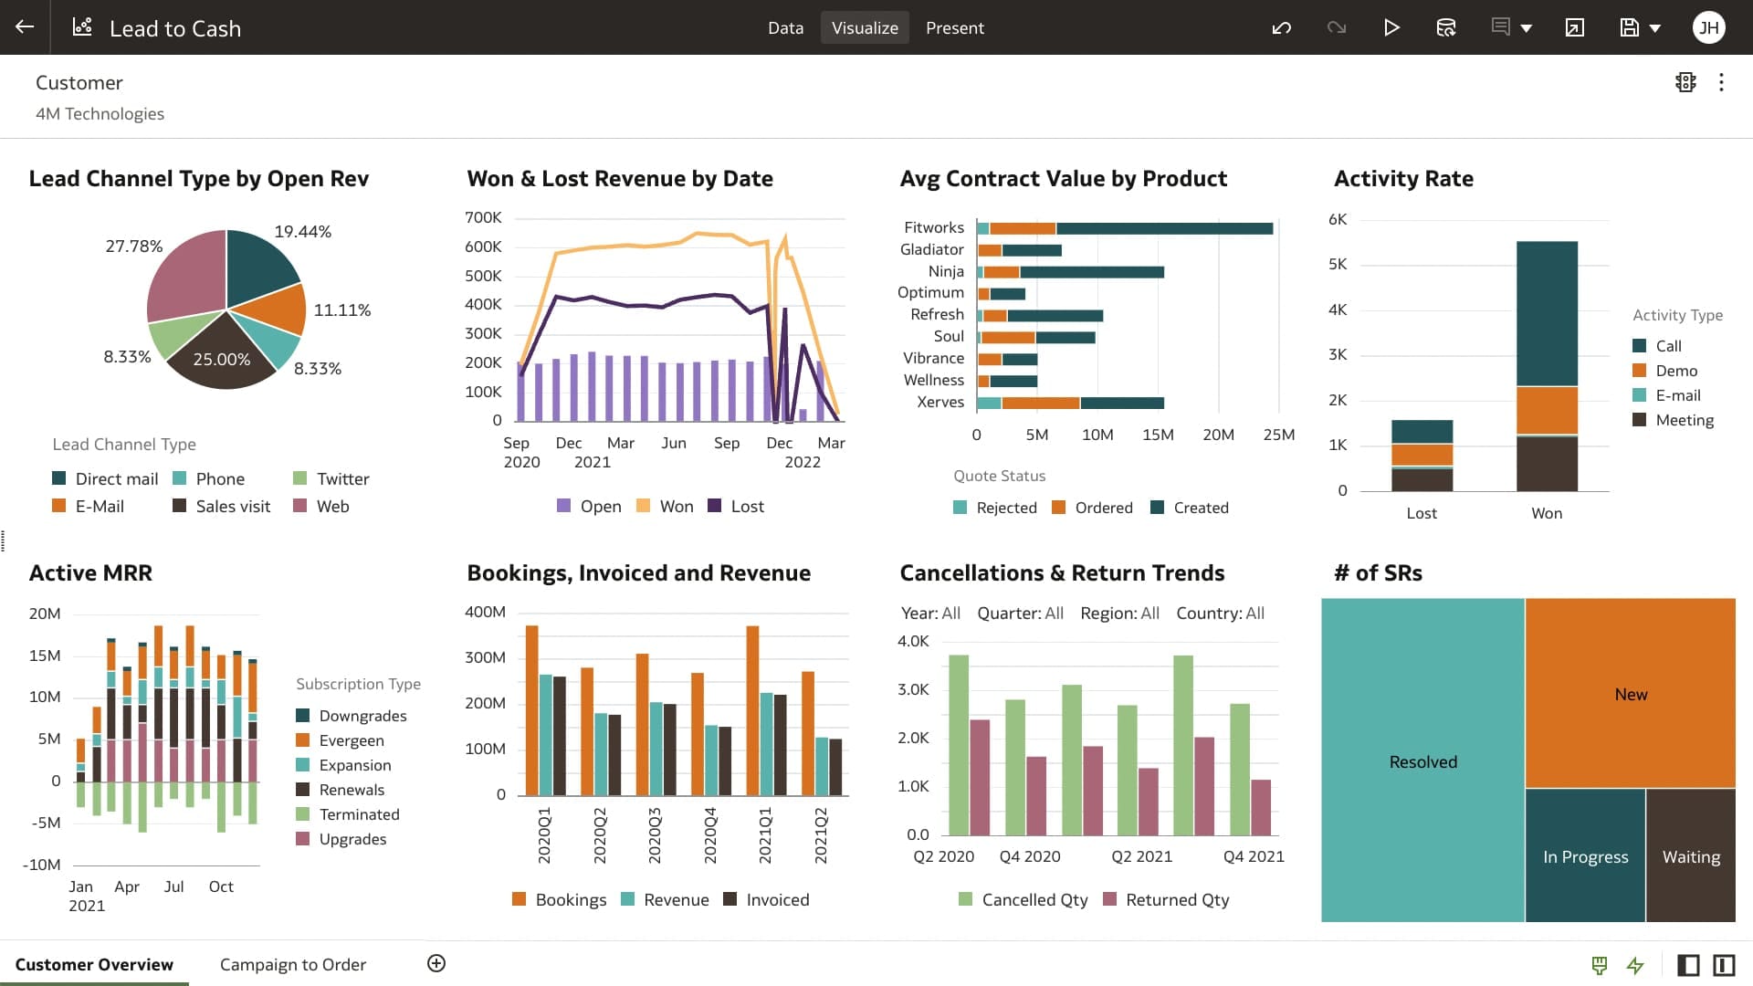The image size is (1753, 986).
Task: Add a new canvas with the plus button
Action: coord(436,963)
